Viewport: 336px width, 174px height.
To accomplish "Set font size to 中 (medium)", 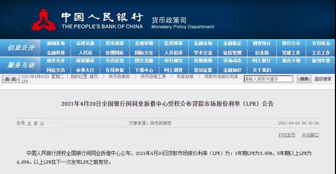I will 35,123.
